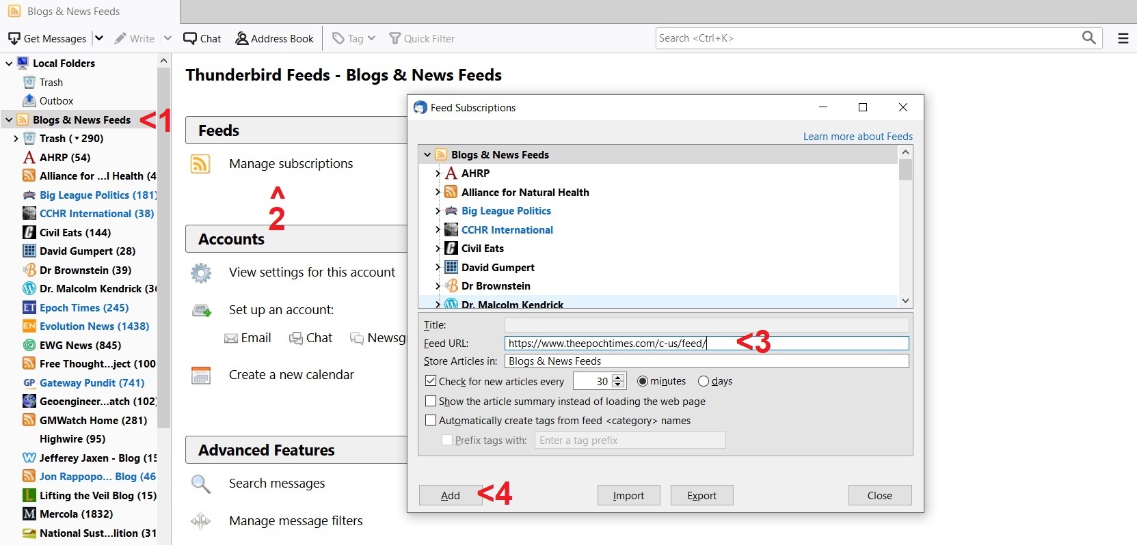This screenshot has width=1137, height=545.
Task: Expand Civil Eats in Feed Subscriptions
Action: click(x=438, y=249)
